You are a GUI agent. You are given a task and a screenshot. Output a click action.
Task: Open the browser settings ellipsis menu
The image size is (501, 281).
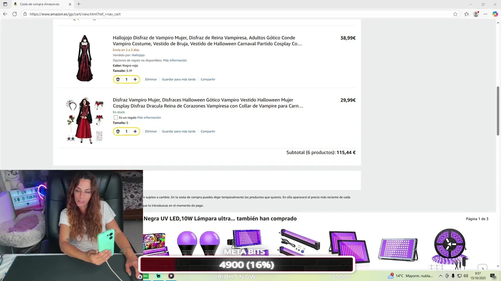click(485, 14)
